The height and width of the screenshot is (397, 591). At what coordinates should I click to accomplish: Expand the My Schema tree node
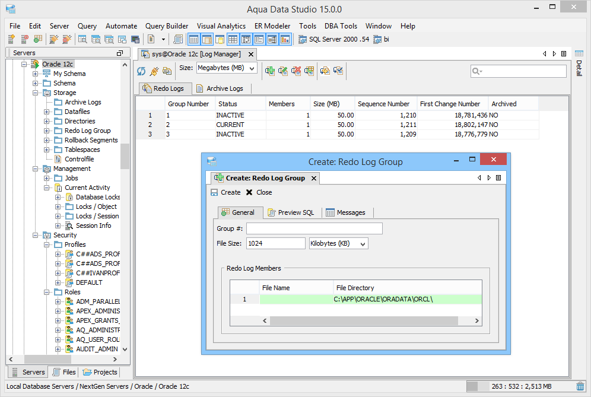[35, 74]
